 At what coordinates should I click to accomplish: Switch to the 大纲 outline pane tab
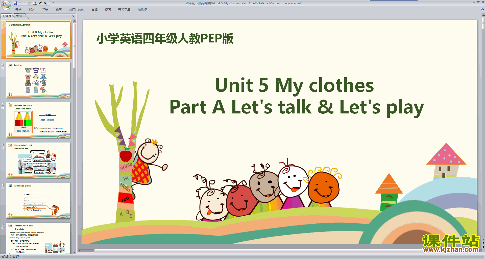(x=19, y=16)
